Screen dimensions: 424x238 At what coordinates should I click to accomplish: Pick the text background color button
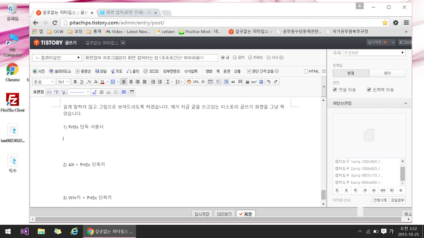coord(113,82)
